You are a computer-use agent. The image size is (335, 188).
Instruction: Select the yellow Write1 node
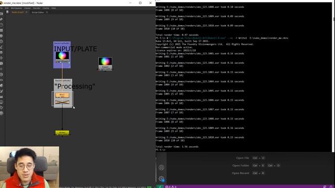[62, 133]
